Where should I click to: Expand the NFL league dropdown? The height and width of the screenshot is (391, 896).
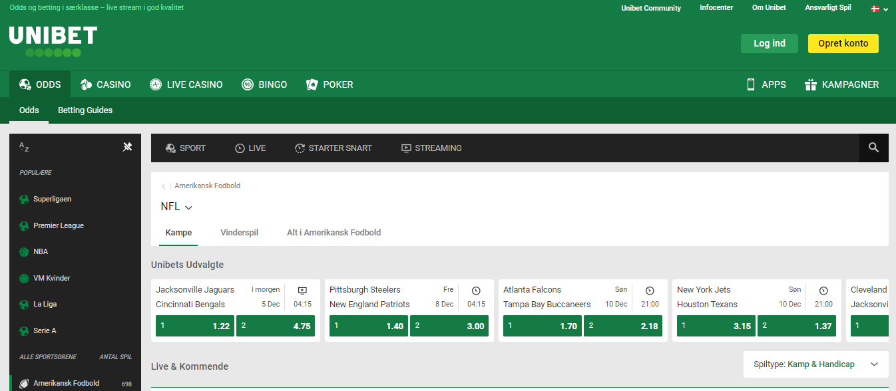176,207
